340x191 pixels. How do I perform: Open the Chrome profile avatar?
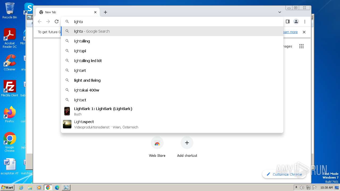(296, 21)
